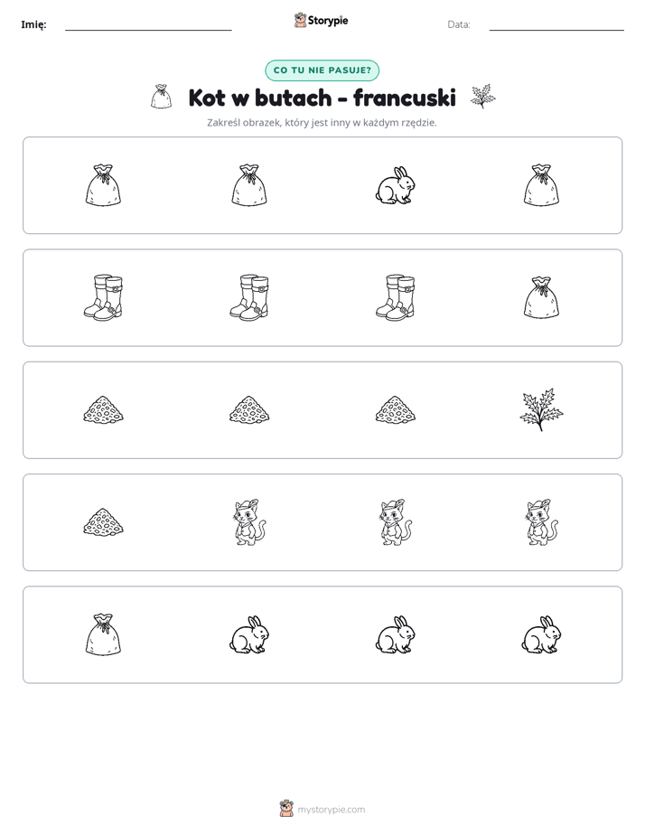645x835 pixels.
Task: Click the CO TU NIE PASUJE? badge
Action: point(322,70)
